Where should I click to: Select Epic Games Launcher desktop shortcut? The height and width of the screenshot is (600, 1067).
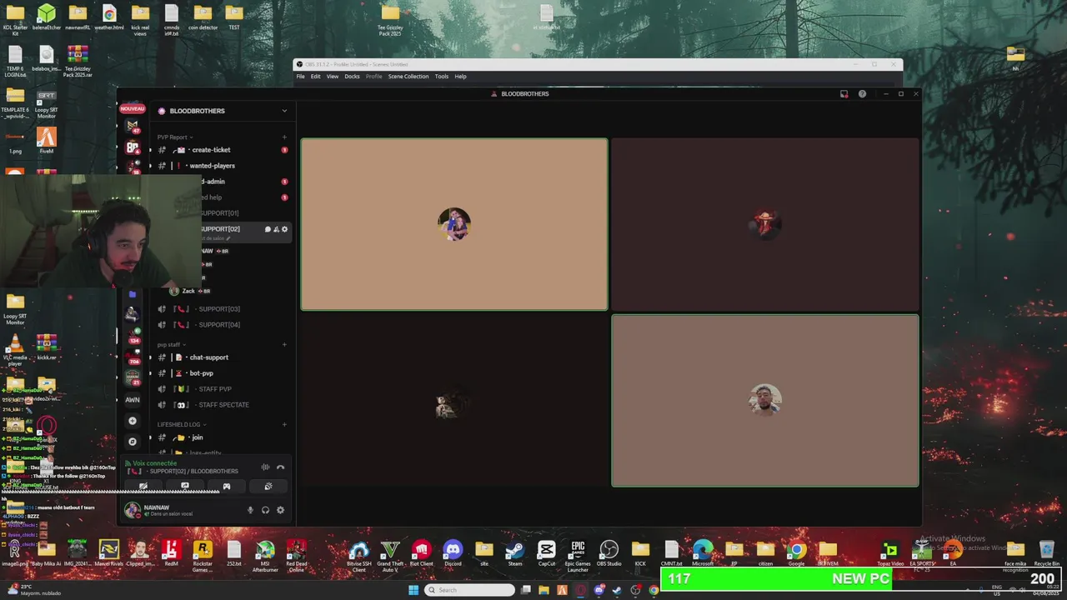(578, 556)
